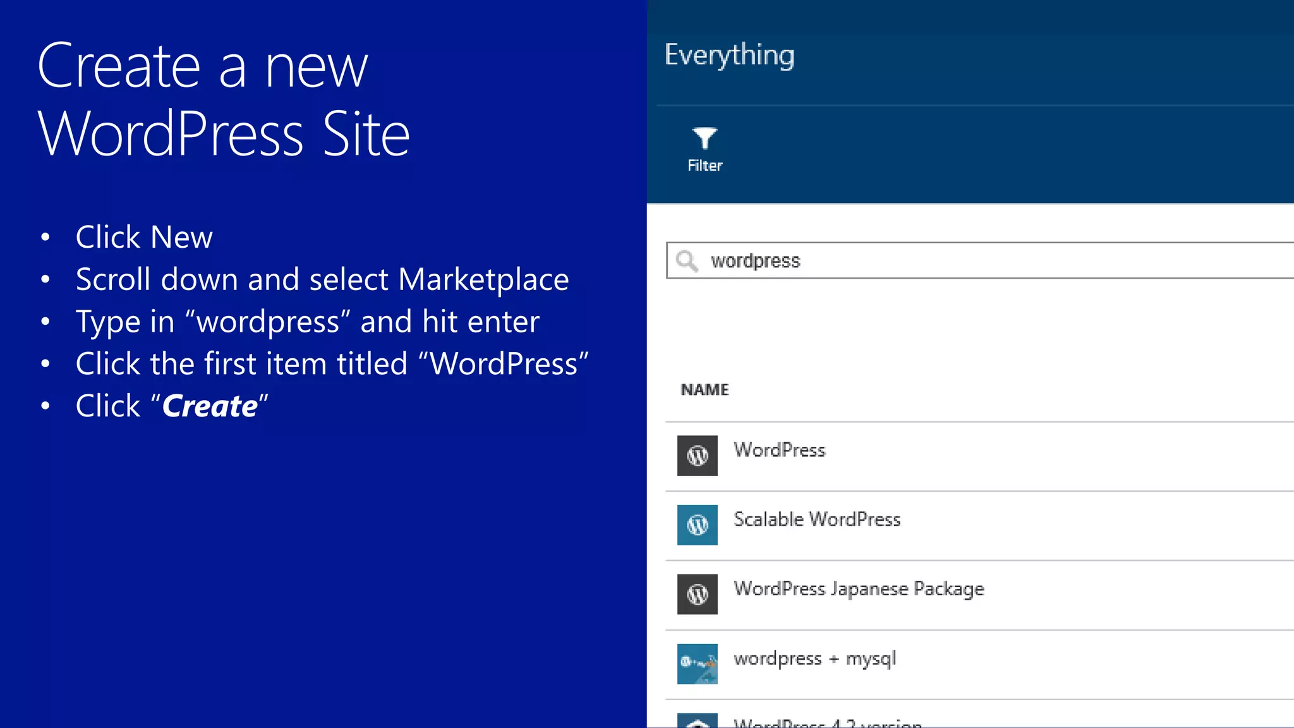
Task: Click the slide title Create a new WordPress Site
Action: point(223,99)
